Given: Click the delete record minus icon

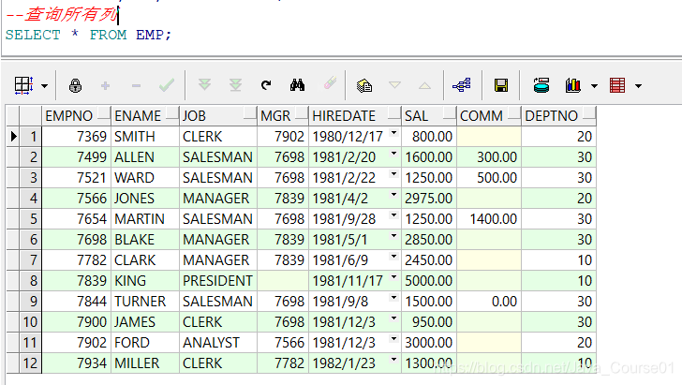Looking at the screenshot, I should pos(136,85).
